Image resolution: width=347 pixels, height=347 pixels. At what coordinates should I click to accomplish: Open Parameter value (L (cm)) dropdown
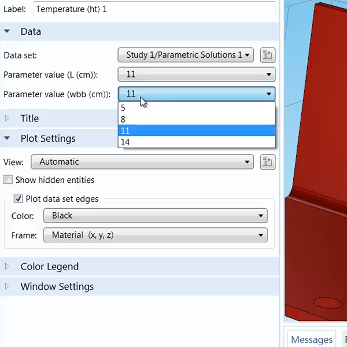pos(197,75)
